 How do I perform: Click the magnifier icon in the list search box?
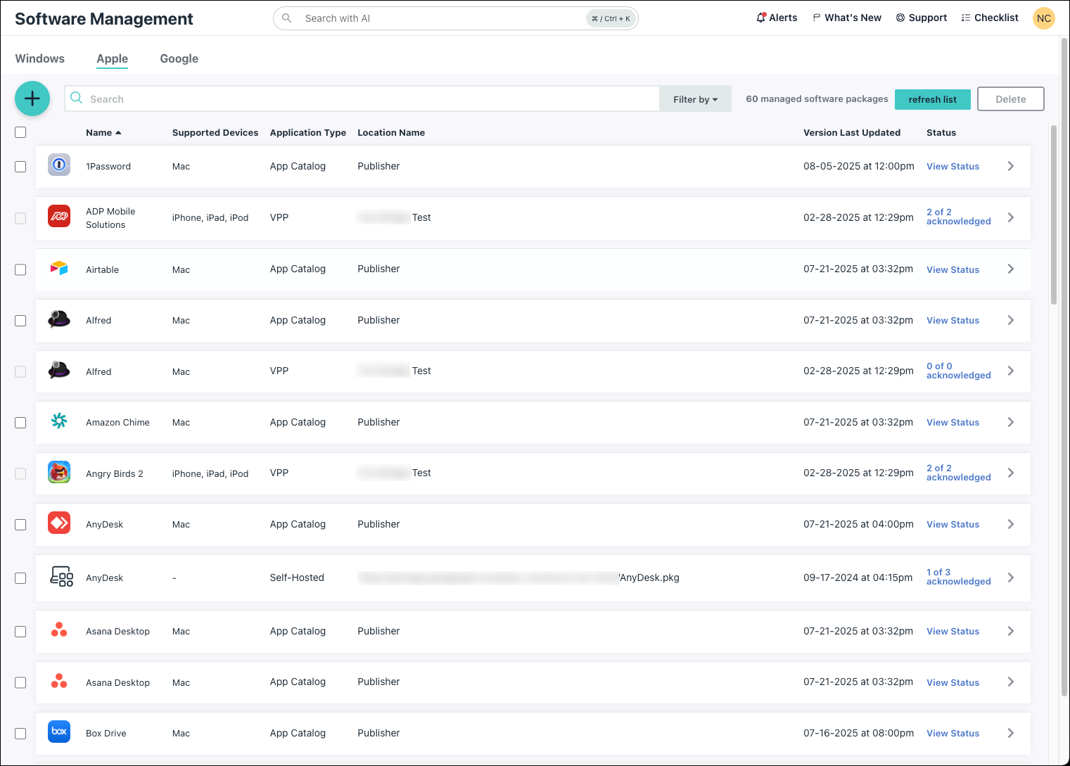(77, 98)
